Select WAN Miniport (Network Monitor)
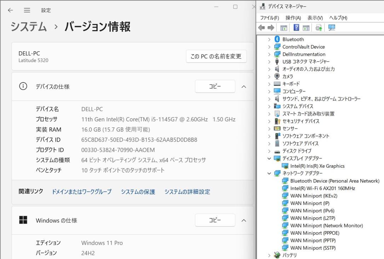Screen dimensions: 384x259 pos(326,225)
